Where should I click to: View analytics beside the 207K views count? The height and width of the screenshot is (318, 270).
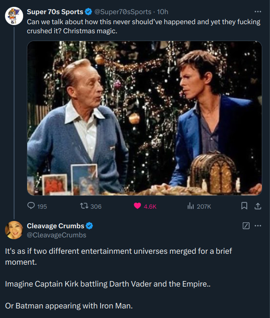(x=191, y=206)
